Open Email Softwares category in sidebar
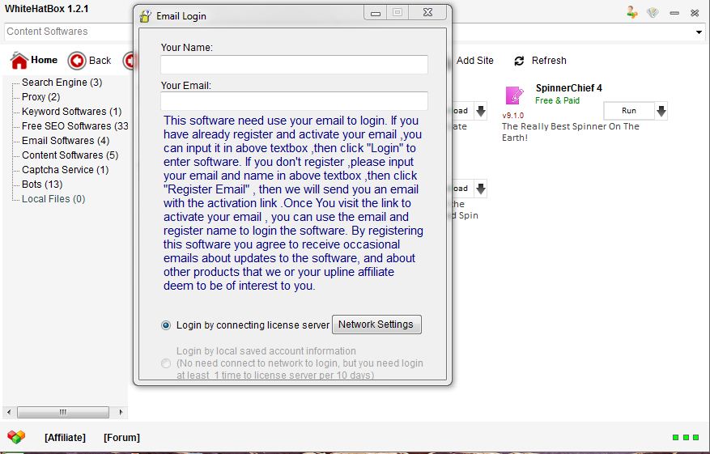The image size is (710, 454). point(65,141)
